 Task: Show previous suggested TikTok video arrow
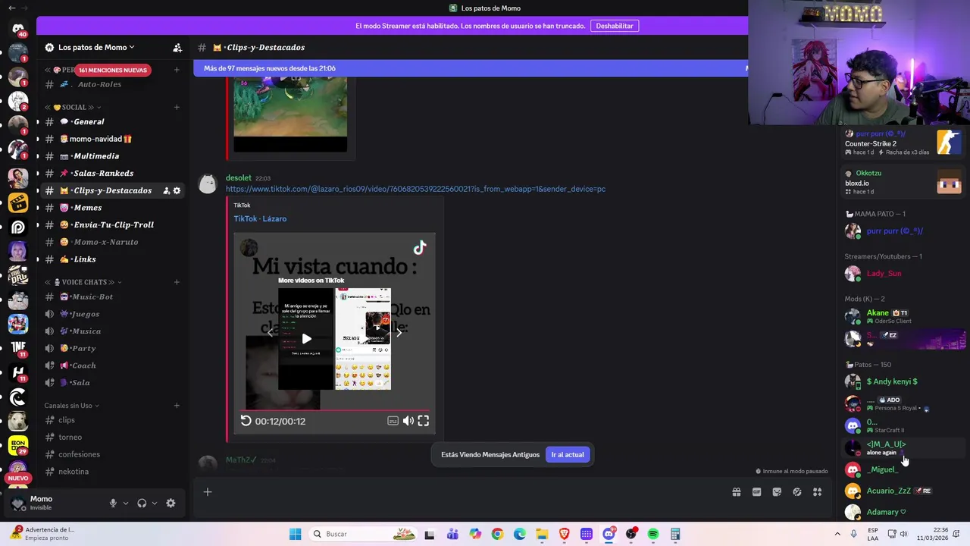[x=270, y=332]
